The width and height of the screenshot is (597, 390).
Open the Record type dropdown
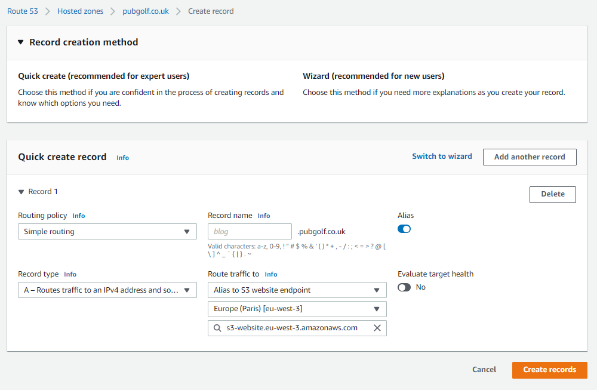(107, 290)
